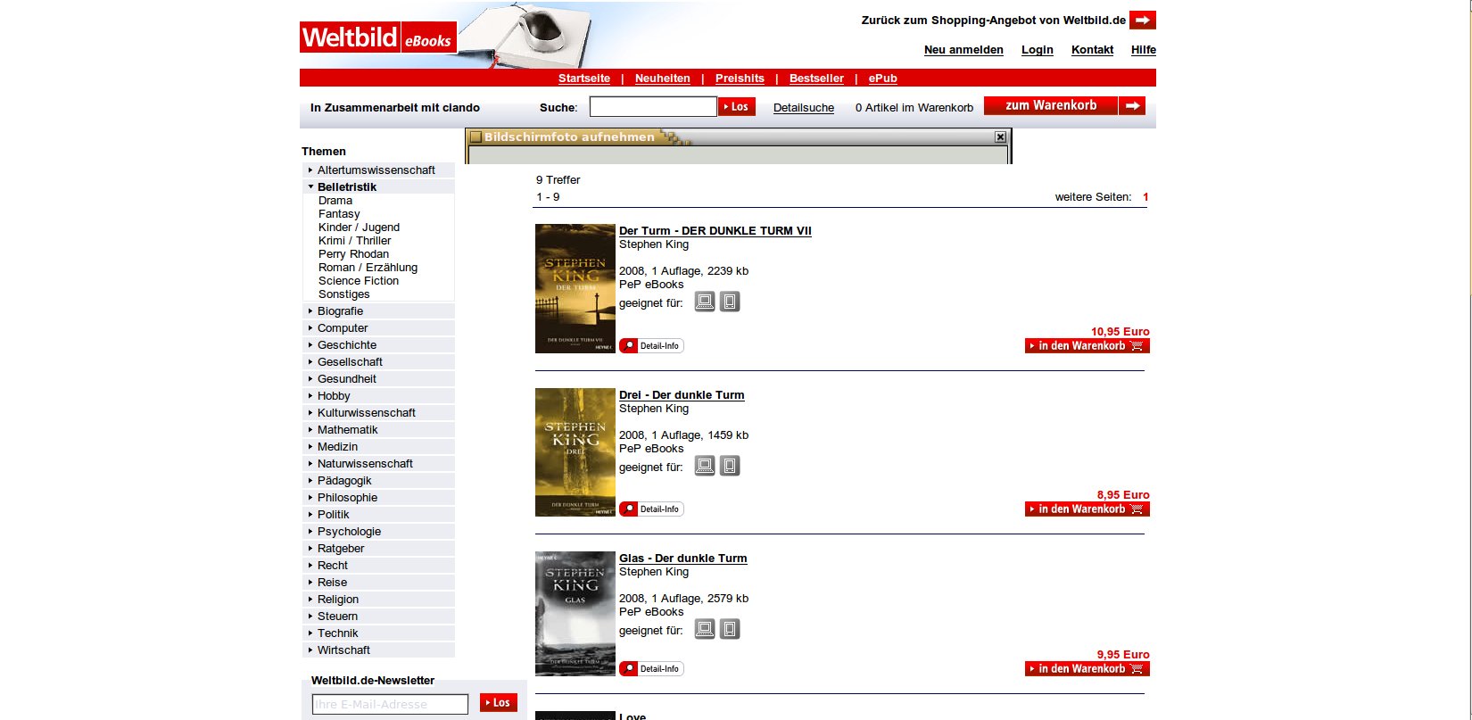Image resolution: width=1472 pixels, height=720 pixels.
Task: Open Detail-Info for 'Drei - Der dunkle Turm'
Action: (651, 509)
